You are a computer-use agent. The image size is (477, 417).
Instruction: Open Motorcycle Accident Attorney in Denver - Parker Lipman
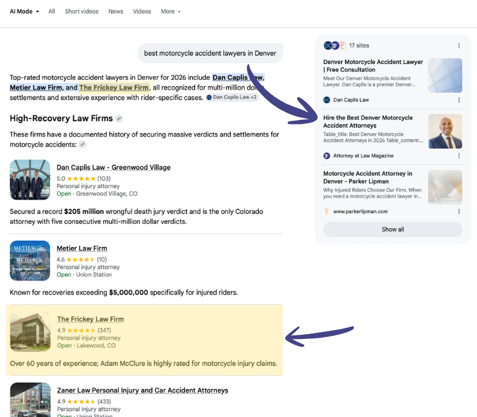click(367, 178)
